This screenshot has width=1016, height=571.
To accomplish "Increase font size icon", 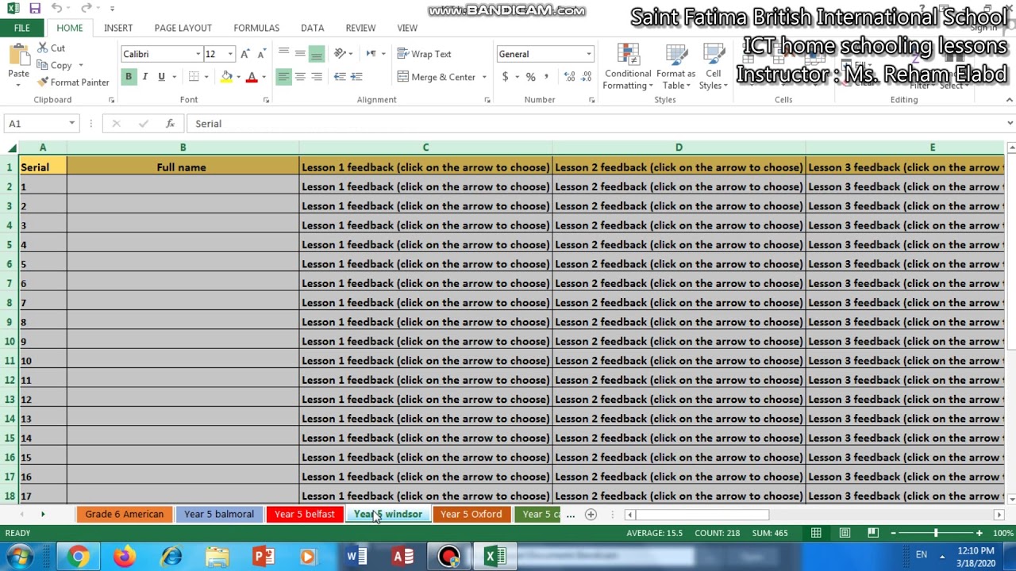I will coord(245,54).
